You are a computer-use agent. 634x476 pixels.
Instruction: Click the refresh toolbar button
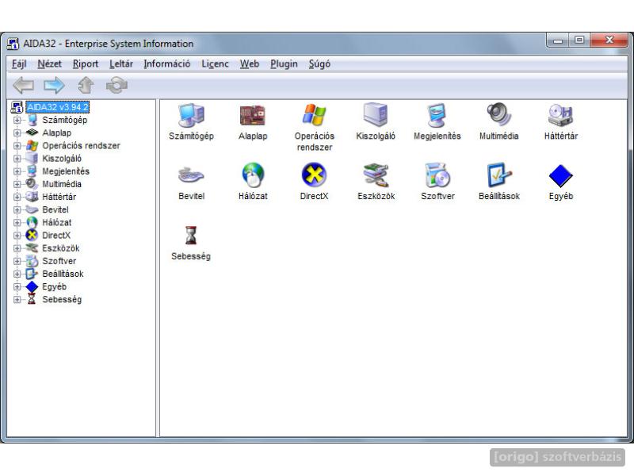(116, 86)
